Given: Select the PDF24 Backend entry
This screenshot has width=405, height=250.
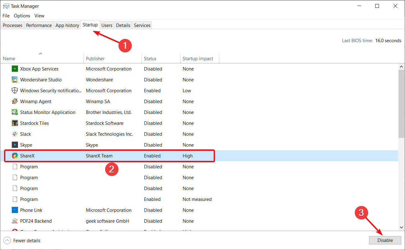Looking at the screenshot, I should pyautogui.click(x=36, y=221).
